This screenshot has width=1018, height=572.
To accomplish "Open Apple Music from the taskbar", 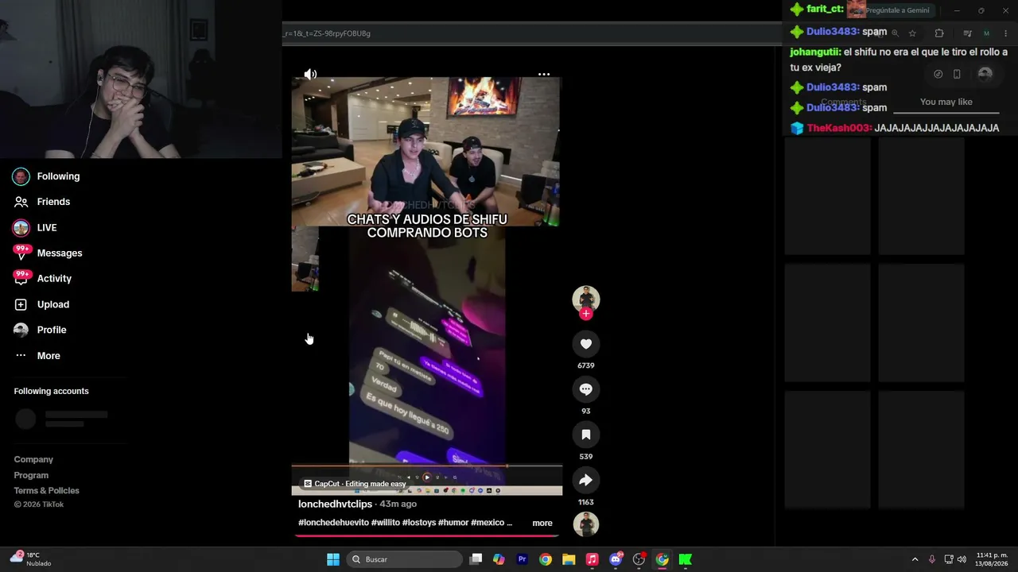I will pyautogui.click(x=592, y=559).
